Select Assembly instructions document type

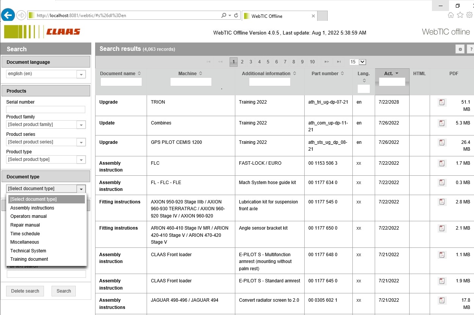click(47, 208)
